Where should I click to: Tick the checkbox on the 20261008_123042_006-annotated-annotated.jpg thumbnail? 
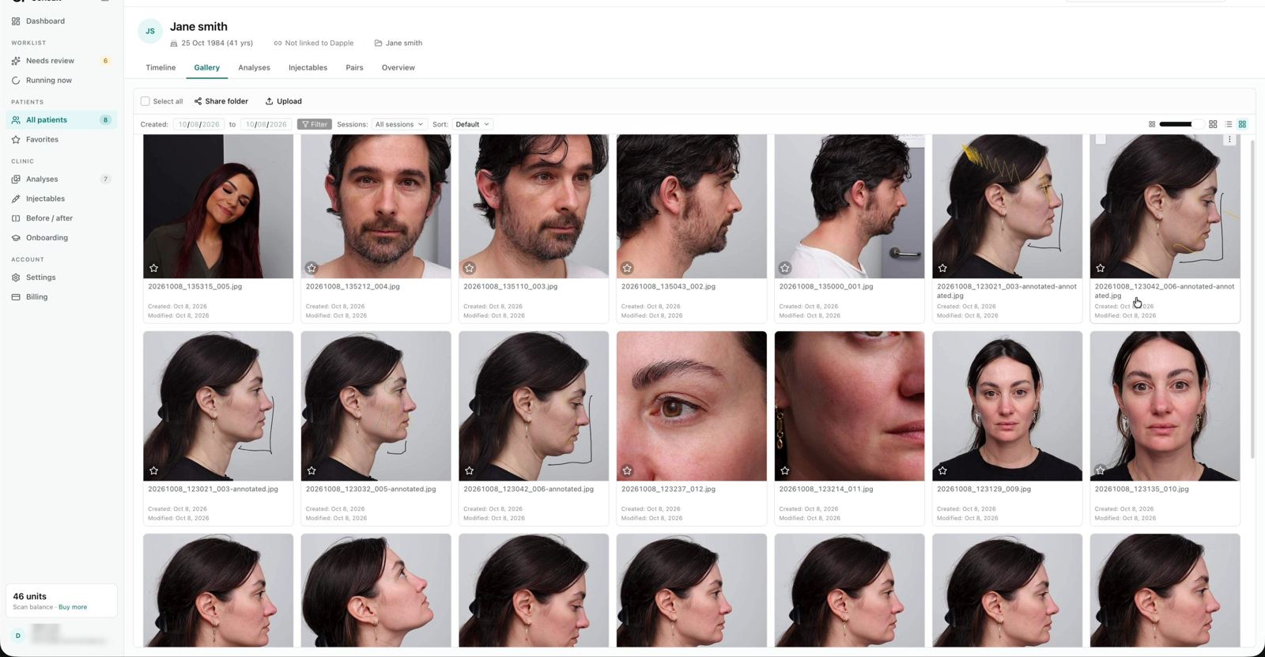coord(1101,140)
